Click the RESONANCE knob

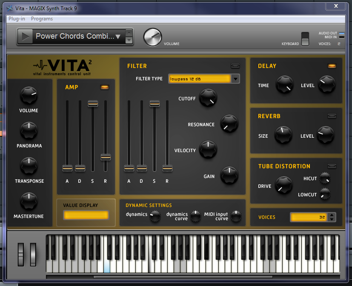(229, 124)
